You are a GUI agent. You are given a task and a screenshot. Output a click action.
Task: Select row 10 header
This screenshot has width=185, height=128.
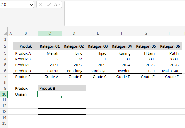tap(4, 94)
